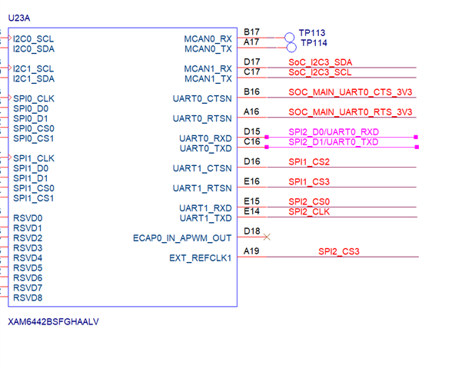Click the SPI0_CLK input pin arrow

9,98
